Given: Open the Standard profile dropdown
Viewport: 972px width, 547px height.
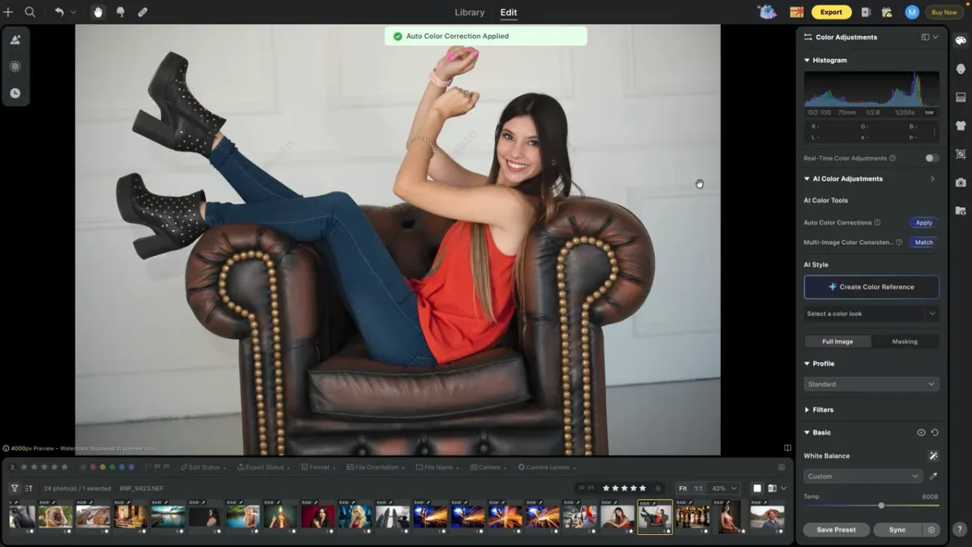Looking at the screenshot, I should [x=872, y=384].
